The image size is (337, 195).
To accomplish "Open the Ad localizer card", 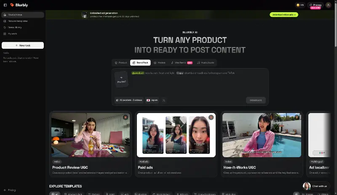I will [319, 144].
